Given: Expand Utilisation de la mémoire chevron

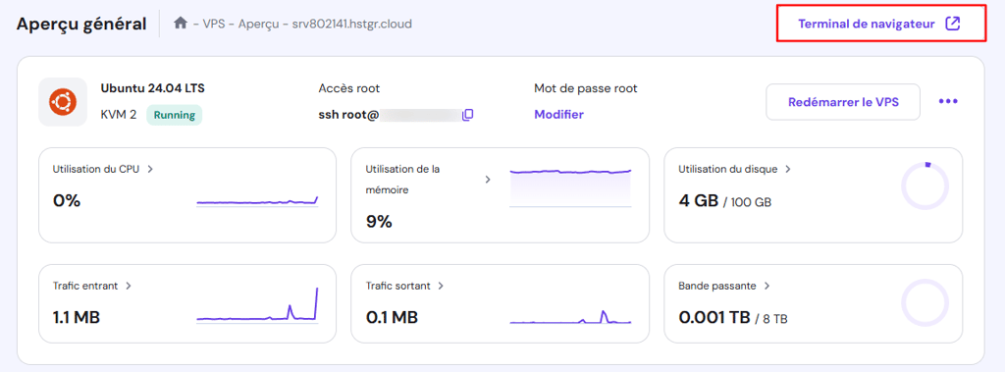Looking at the screenshot, I should click(x=487, y=180).
